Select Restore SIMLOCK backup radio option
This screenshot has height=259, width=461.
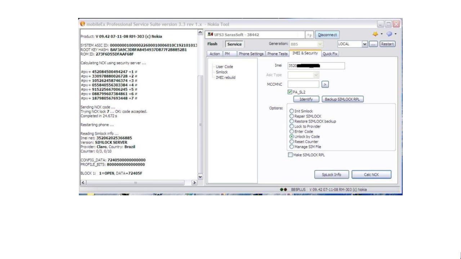292,121
